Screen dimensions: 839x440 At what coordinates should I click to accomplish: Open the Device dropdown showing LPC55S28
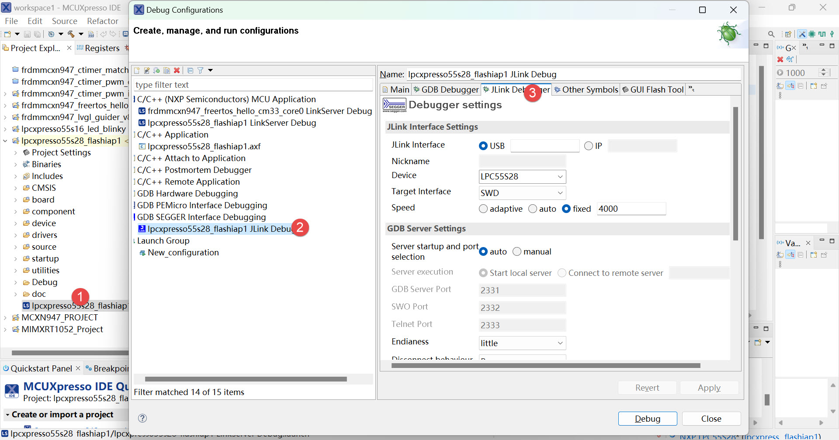pyautogui.click(x=522, y=177)
